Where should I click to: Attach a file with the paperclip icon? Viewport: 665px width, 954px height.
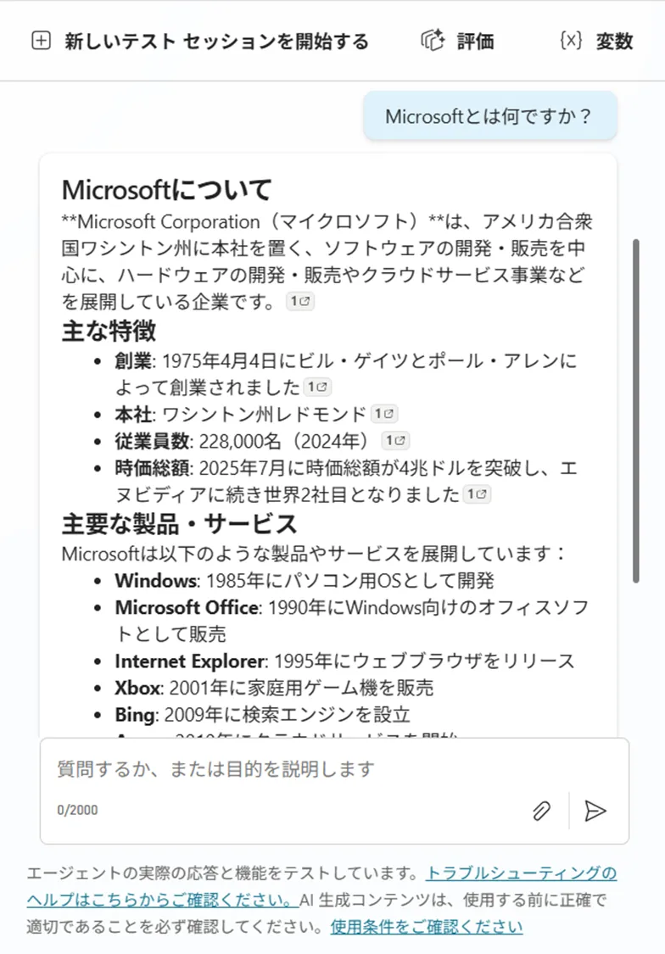pyautogui.click(x=542, y=811)
